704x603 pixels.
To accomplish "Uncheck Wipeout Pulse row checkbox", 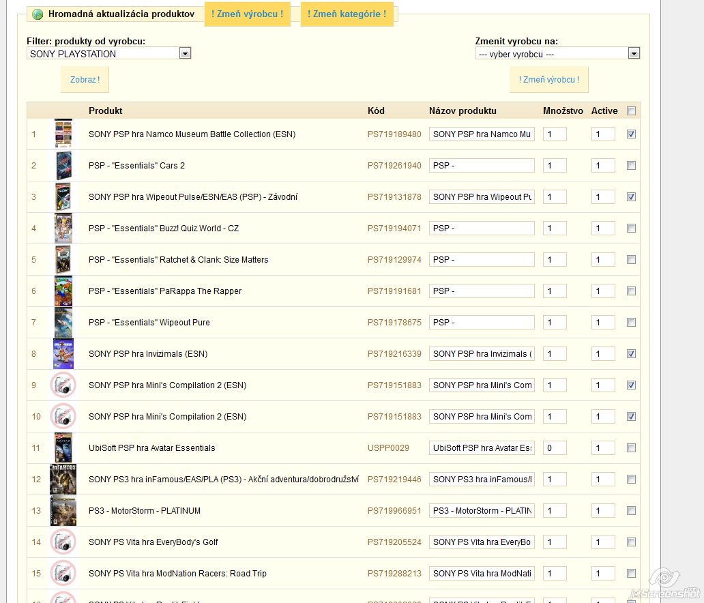I will 631,197.
